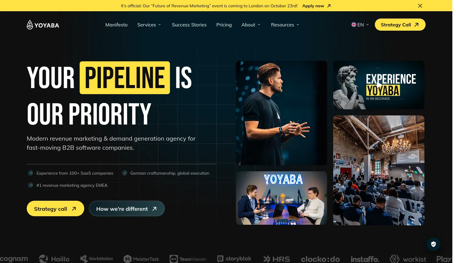Click the British flag language icon
This screenshot has width=456, height=263.
[354, 25]
